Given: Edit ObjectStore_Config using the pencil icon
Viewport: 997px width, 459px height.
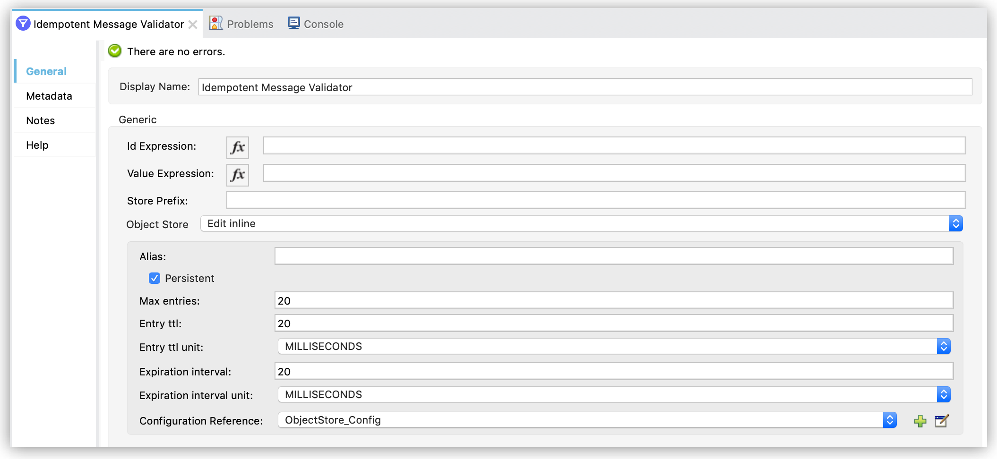Looking at the screenshot, I should pos(942,421).
